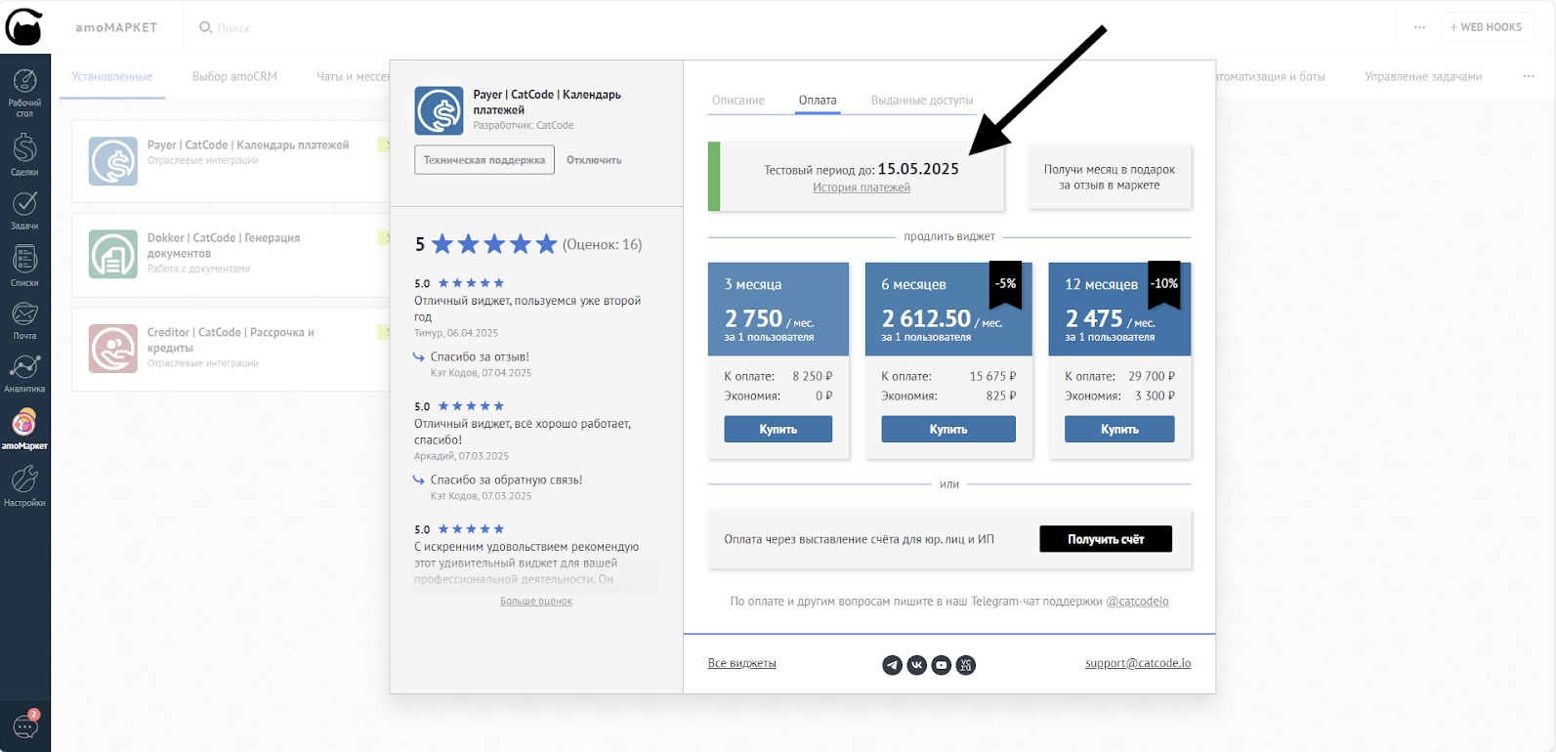The height and width of the screenshot is (752, 1556).
Task: Open the @catcodeio Telegram support link
Action: pyautogui.click(x=1138, y=602)
